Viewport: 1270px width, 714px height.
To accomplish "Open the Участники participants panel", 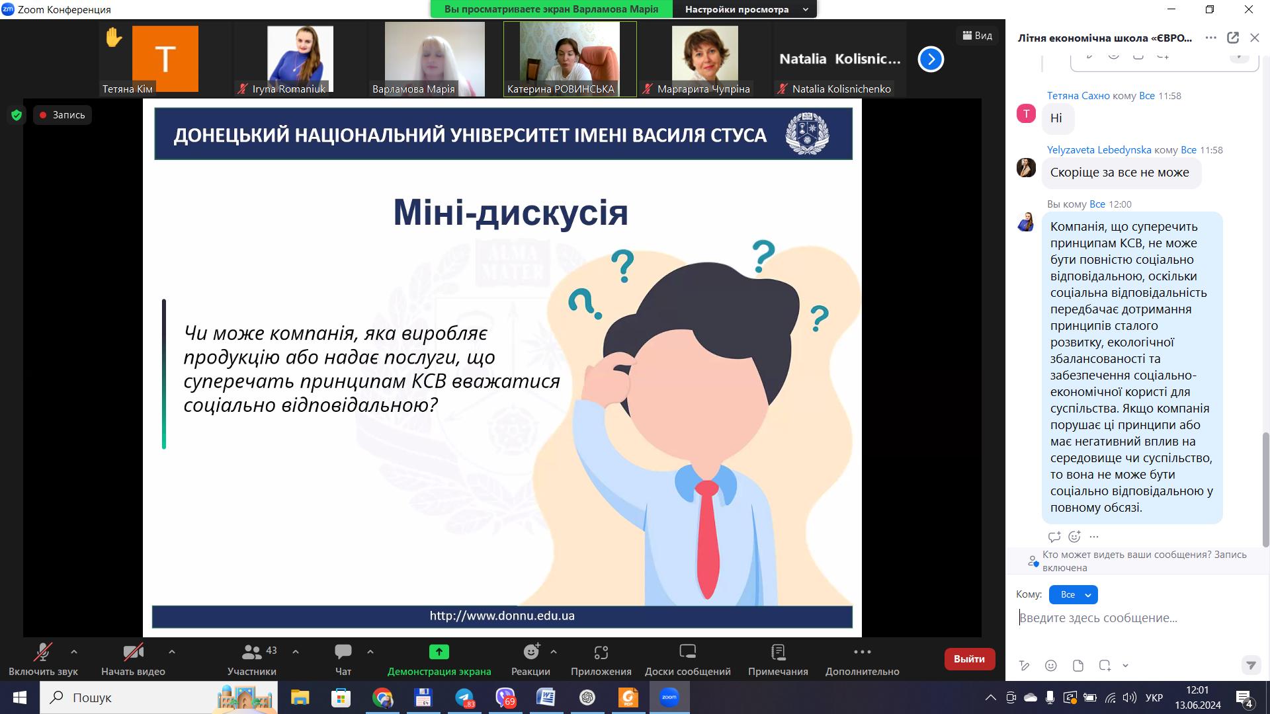I will (x=252, y=659).
